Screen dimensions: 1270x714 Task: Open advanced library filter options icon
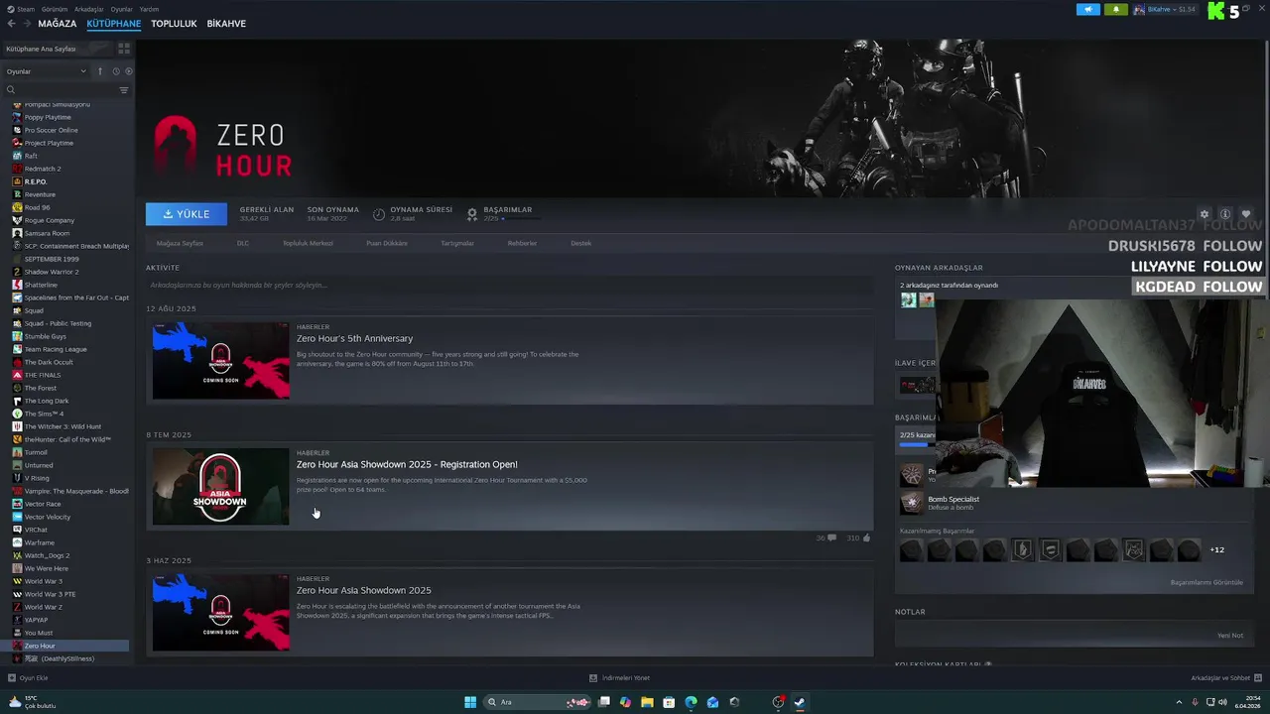(x=124, y=90)
